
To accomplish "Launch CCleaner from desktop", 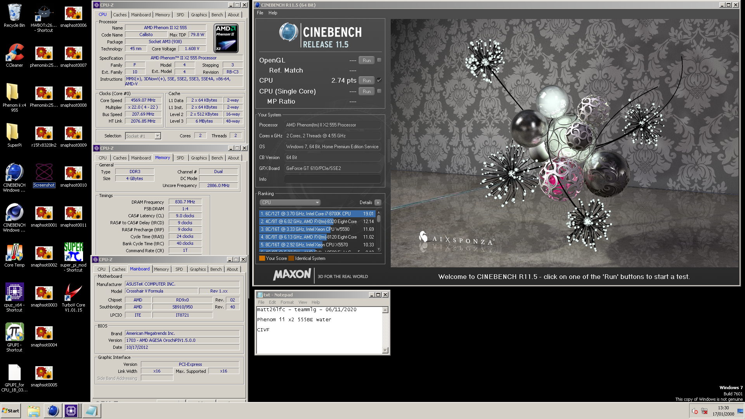I will point(14,55).
